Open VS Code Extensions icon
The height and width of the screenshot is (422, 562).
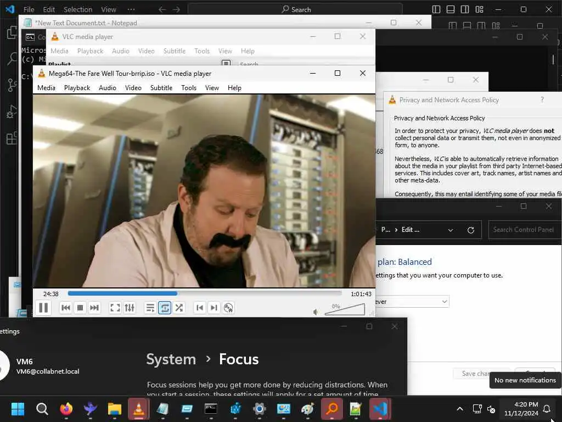12,138
